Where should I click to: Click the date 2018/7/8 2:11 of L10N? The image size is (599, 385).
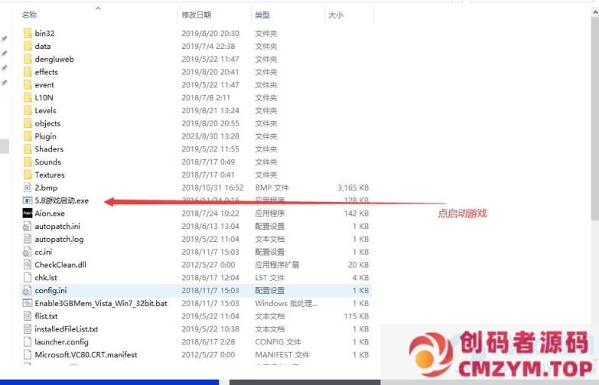206,97
